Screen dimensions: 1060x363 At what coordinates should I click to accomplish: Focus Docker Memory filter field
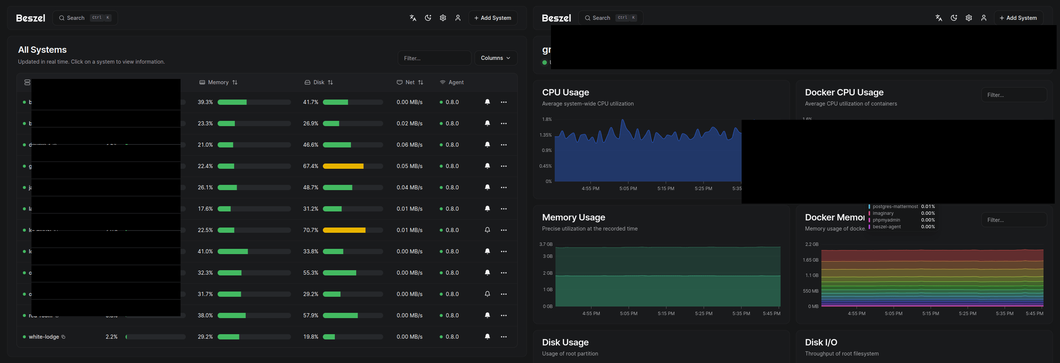[1014, 220]
